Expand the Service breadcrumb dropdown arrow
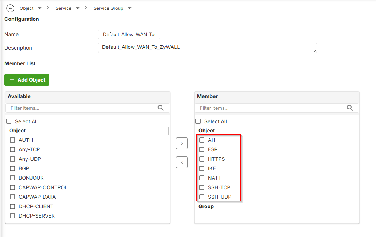376x237 pixels. pos(78,8)
